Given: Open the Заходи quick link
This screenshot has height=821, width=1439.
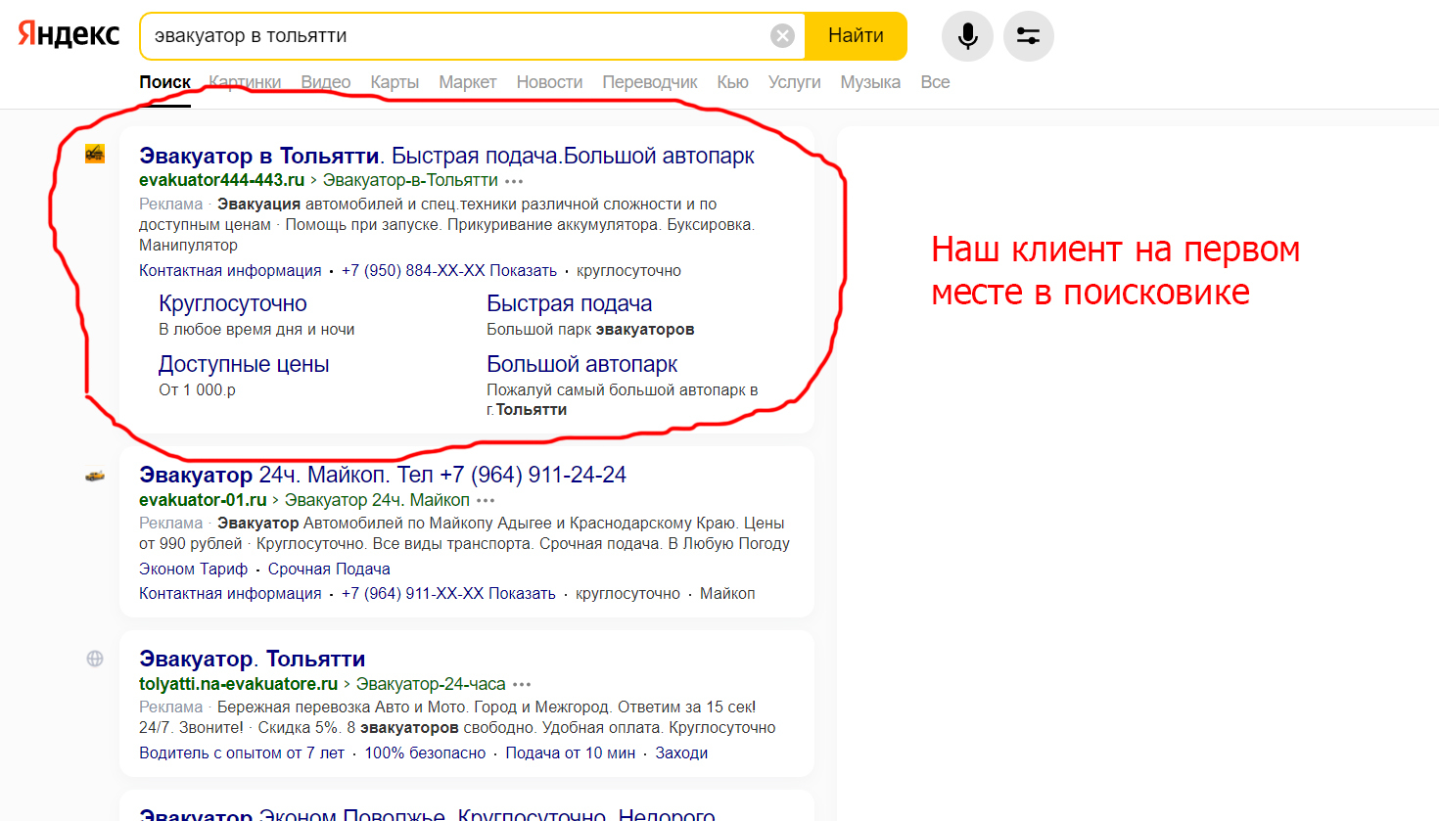Looking at the screenshot, I should 681,753.
